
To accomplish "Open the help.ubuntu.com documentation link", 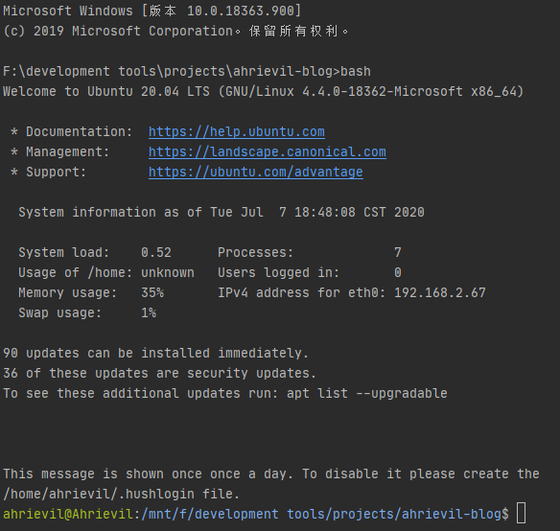I will coord(237,131).
